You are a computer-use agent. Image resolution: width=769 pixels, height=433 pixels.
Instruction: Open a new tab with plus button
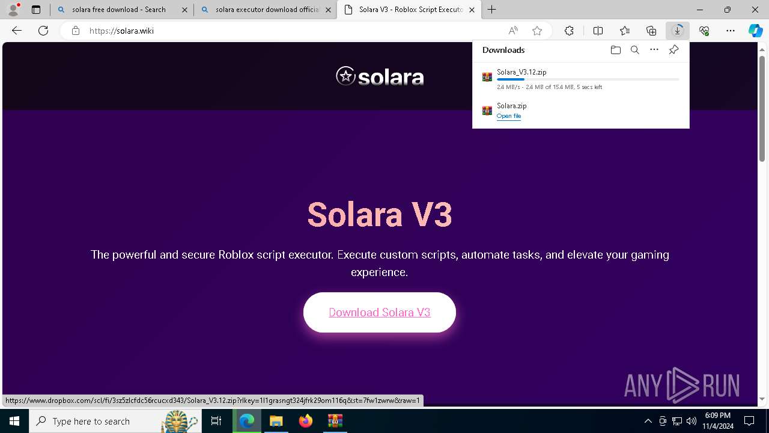coord(491,10)
